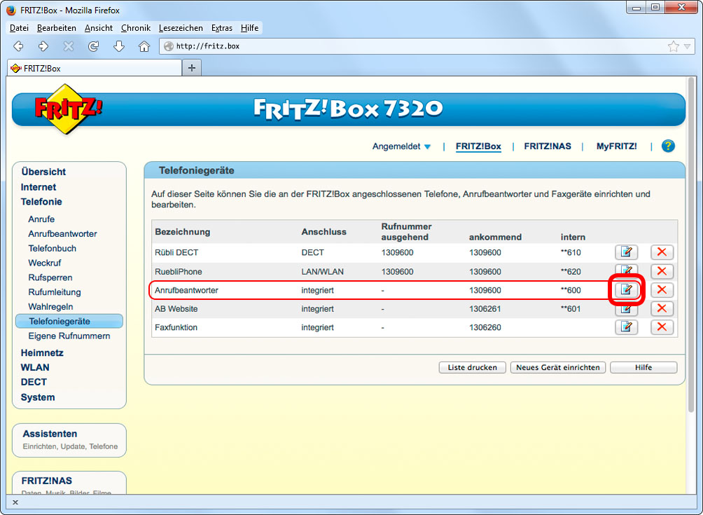Delete the Anrufbeantworter device entry
Image resolution: width=703 pixels, height=515 pixels.
coord(662,290)
